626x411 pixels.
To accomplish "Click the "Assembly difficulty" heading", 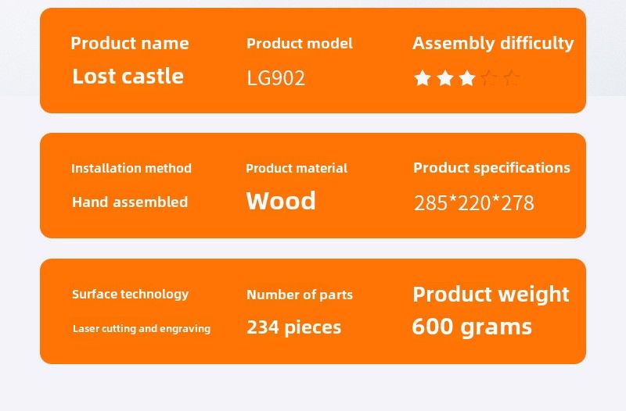I will [493, 44].
